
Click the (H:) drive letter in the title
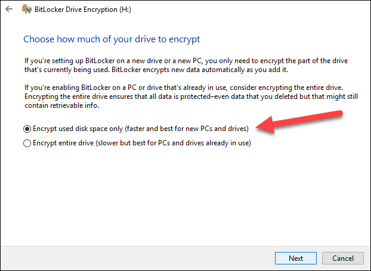coord(125,10)
